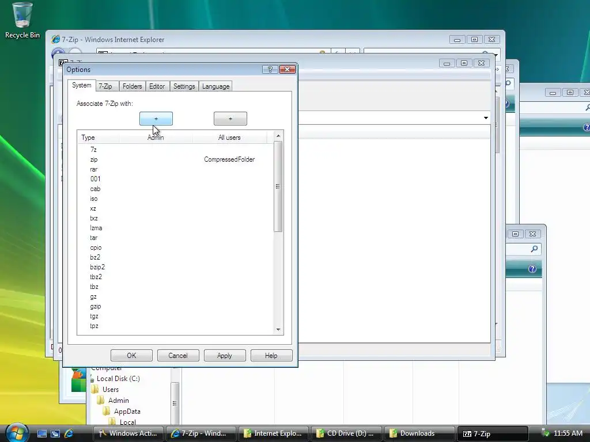The image size is (590, 442).
Task: Close the Options dialog with the red X
Action: tap(287, 69)
